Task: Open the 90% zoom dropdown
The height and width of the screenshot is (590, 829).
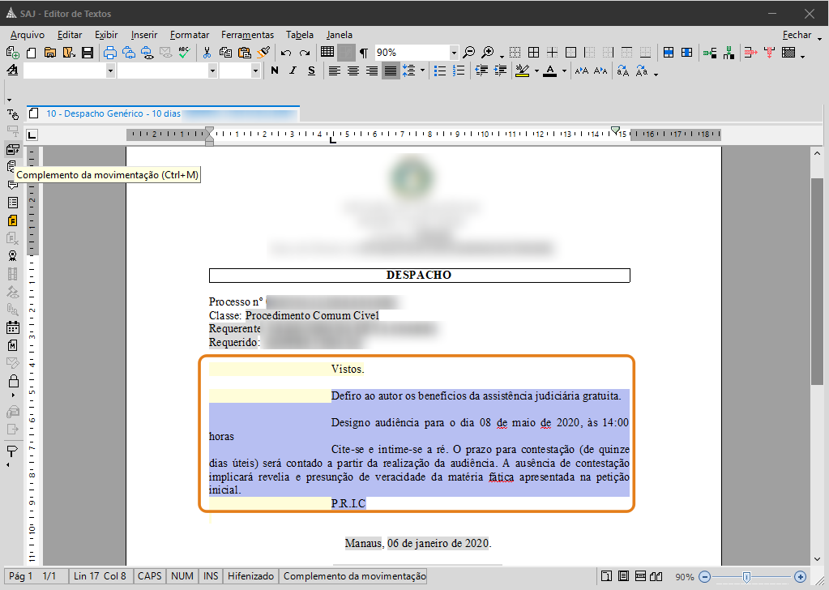Action: point(454,53)
